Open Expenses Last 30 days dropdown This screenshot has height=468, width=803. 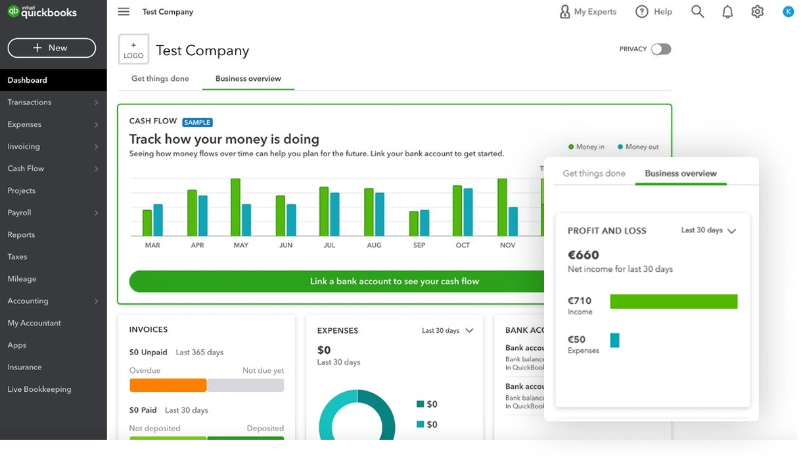(447, 331)
